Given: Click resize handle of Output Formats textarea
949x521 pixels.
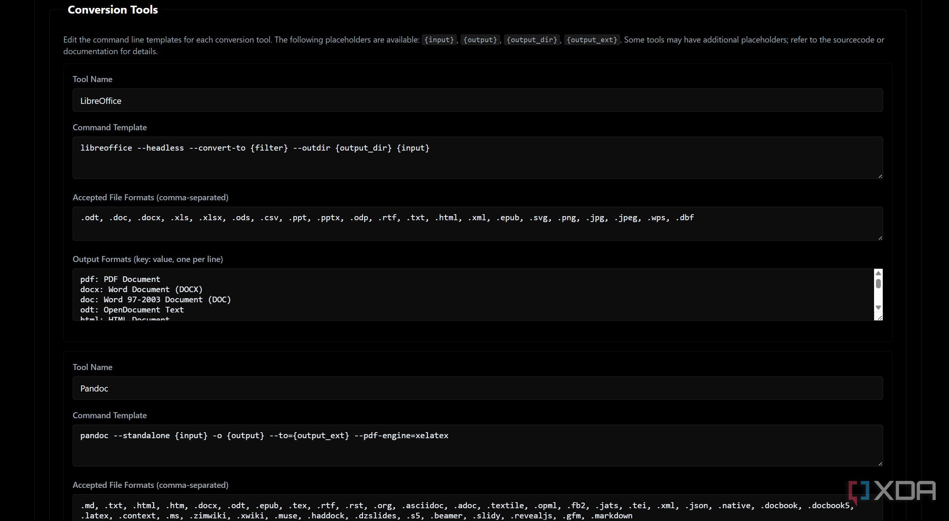Looking at the screenshot, I should 880,318.
